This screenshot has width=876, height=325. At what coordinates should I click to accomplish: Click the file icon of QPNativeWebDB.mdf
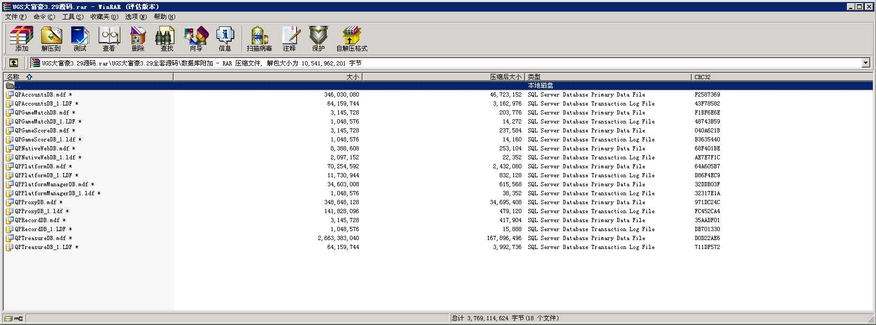(x=9, y=149)
